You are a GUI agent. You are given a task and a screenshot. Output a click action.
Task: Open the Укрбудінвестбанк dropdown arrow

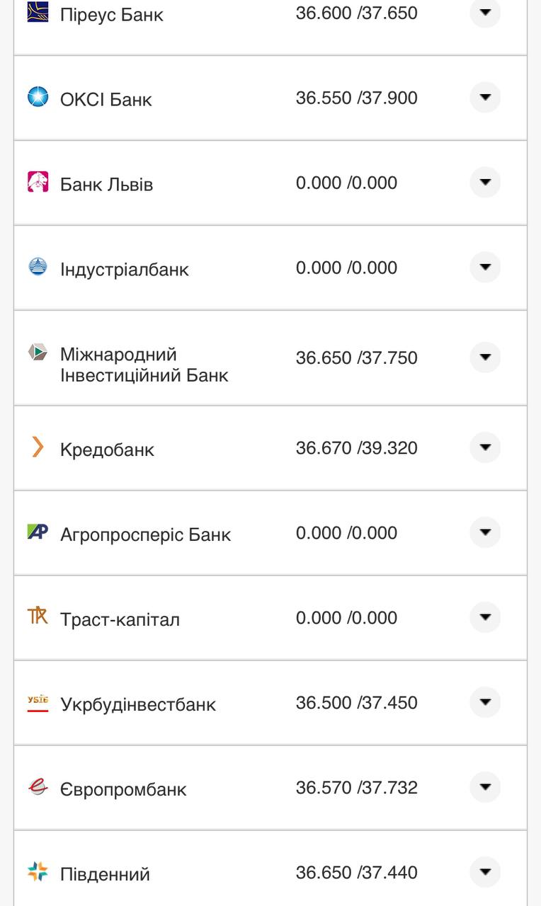pyautogui.click(x=485, y=701)
